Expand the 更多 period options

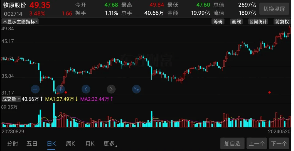[x=110, y=144]
